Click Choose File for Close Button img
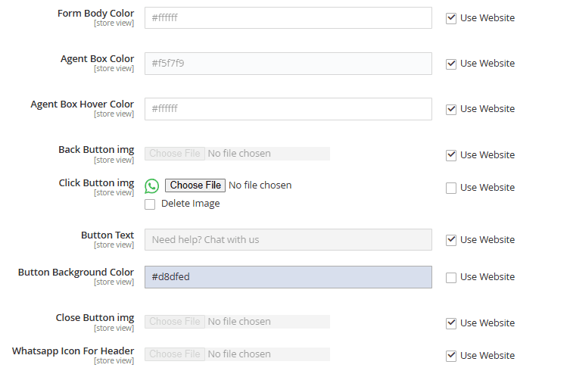Screen dimensions: 570x374 click(x=175, y=322)
